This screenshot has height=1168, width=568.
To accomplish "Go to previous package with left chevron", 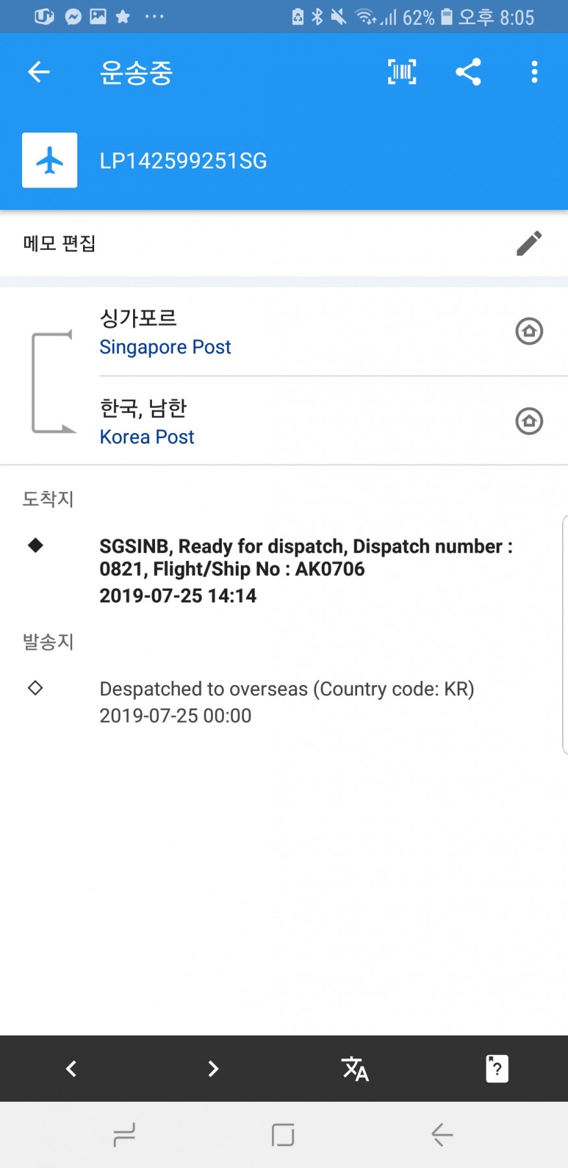I will [71, 1068].
